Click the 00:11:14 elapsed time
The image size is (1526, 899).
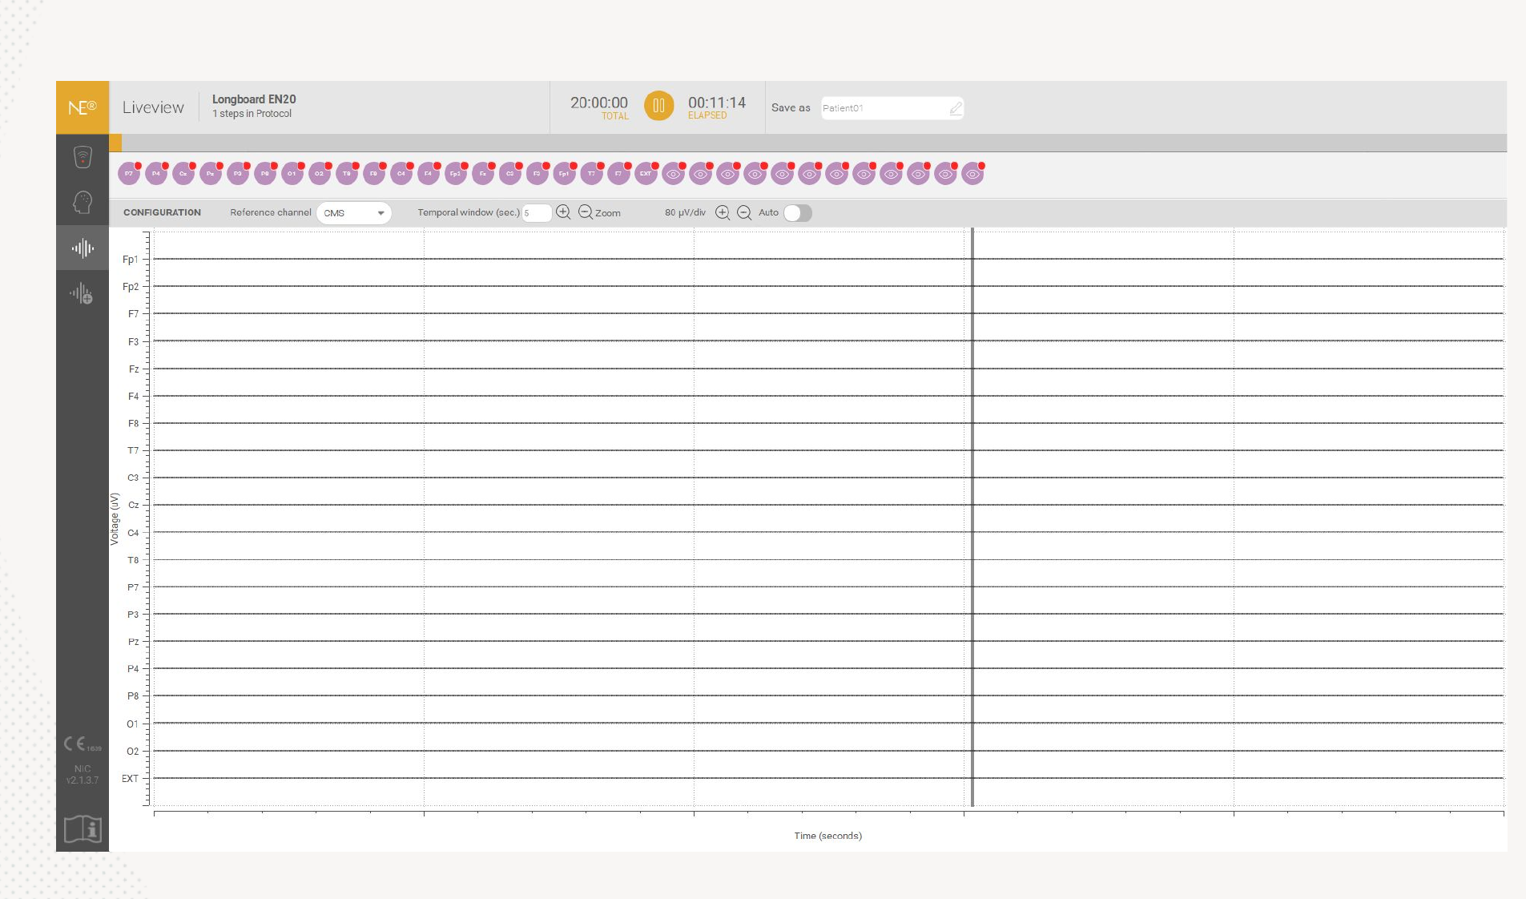point(717,103)
